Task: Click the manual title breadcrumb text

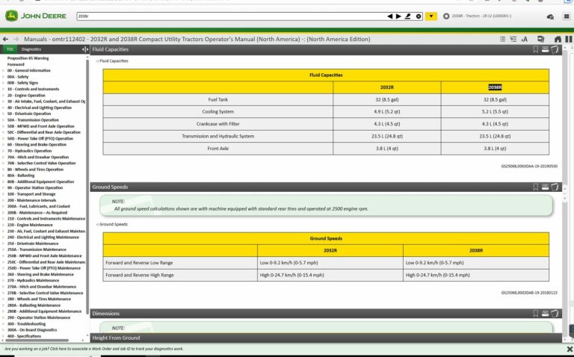Action: point(197,39)
